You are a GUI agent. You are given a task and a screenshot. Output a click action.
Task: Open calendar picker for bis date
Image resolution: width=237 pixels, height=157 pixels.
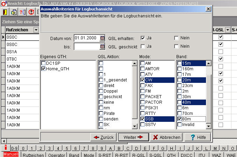[102, 46]
